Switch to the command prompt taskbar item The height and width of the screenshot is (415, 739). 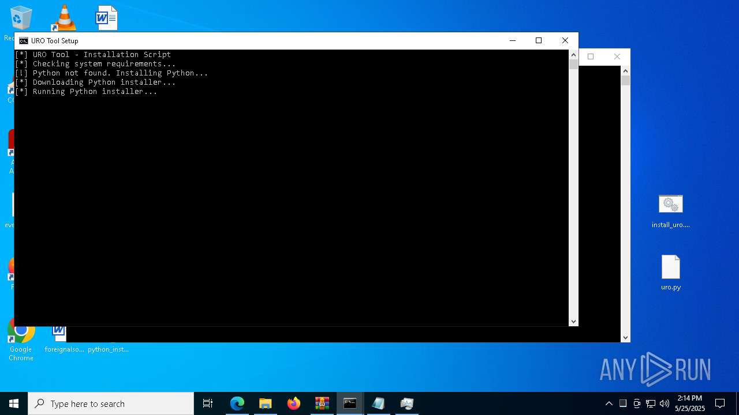click(350, 403)
